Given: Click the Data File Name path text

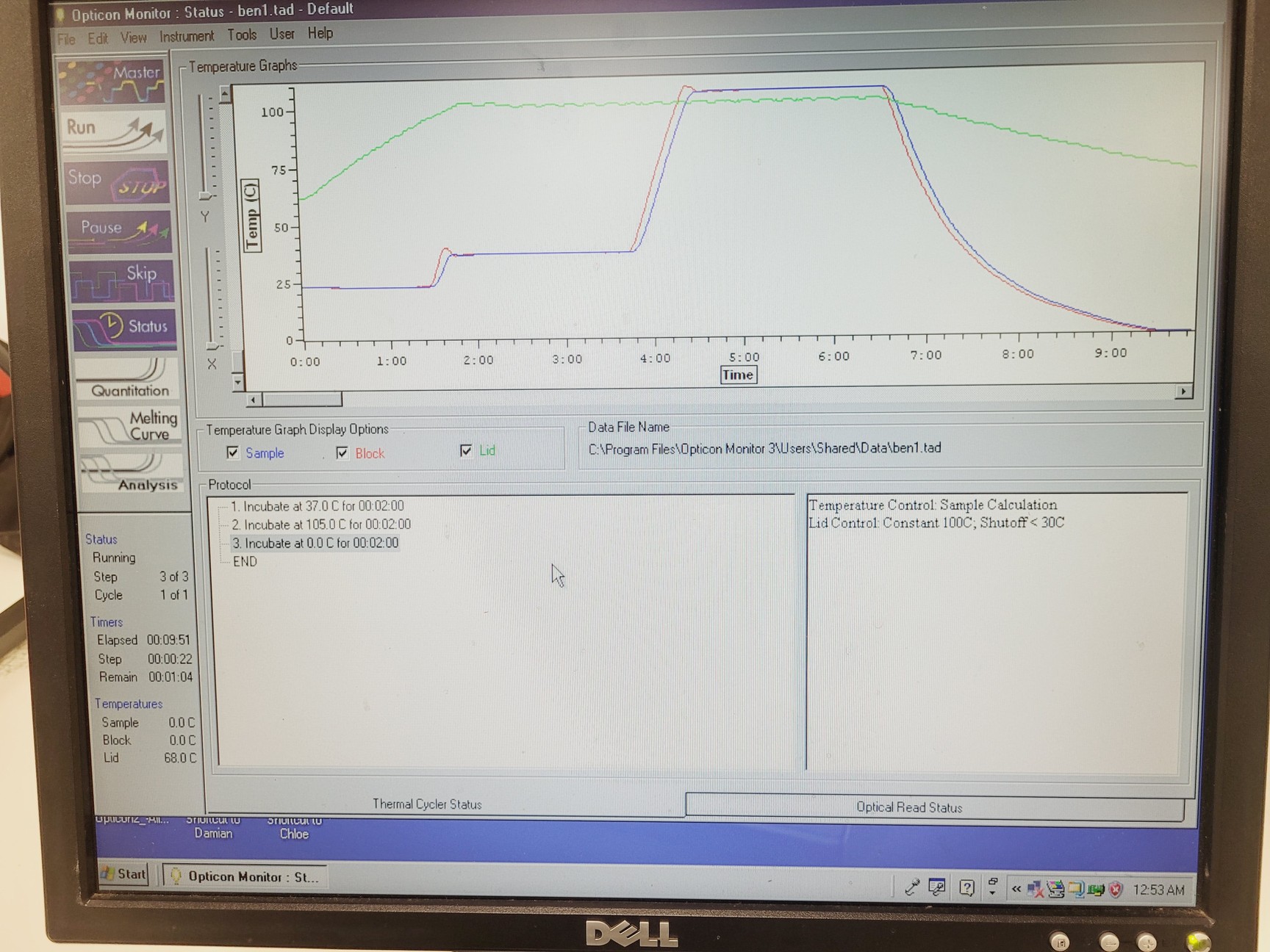Looking at the screenshot, I should (x=764, y=448).
